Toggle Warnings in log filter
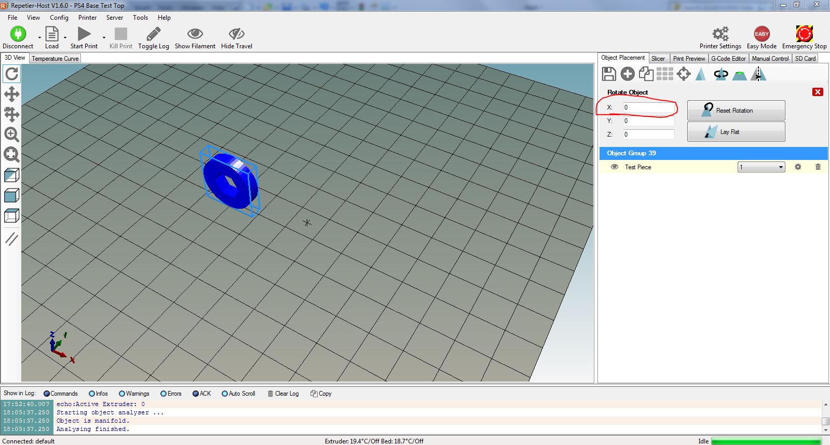This screenshot has height=445, width=830. (x=134, y=394)
